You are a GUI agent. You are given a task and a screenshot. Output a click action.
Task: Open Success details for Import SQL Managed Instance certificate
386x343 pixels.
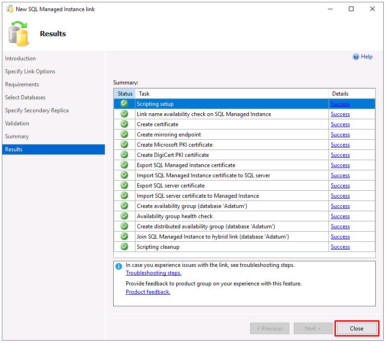[340, 175]
